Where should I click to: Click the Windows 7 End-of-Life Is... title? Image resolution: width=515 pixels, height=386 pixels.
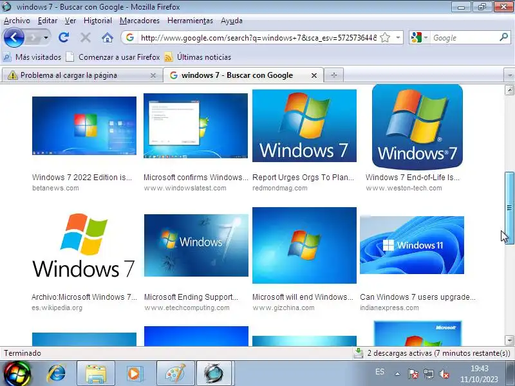(413, 178)
